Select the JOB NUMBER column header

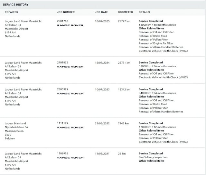66,12
